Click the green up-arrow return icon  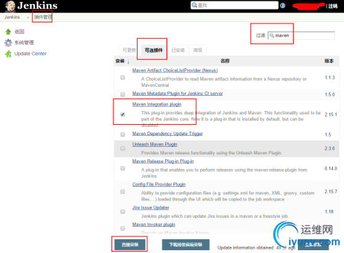[8, 32]
